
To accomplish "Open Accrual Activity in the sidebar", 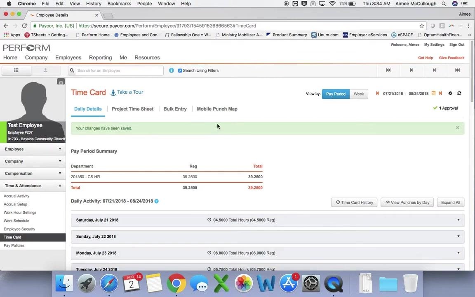I will 16,196.
